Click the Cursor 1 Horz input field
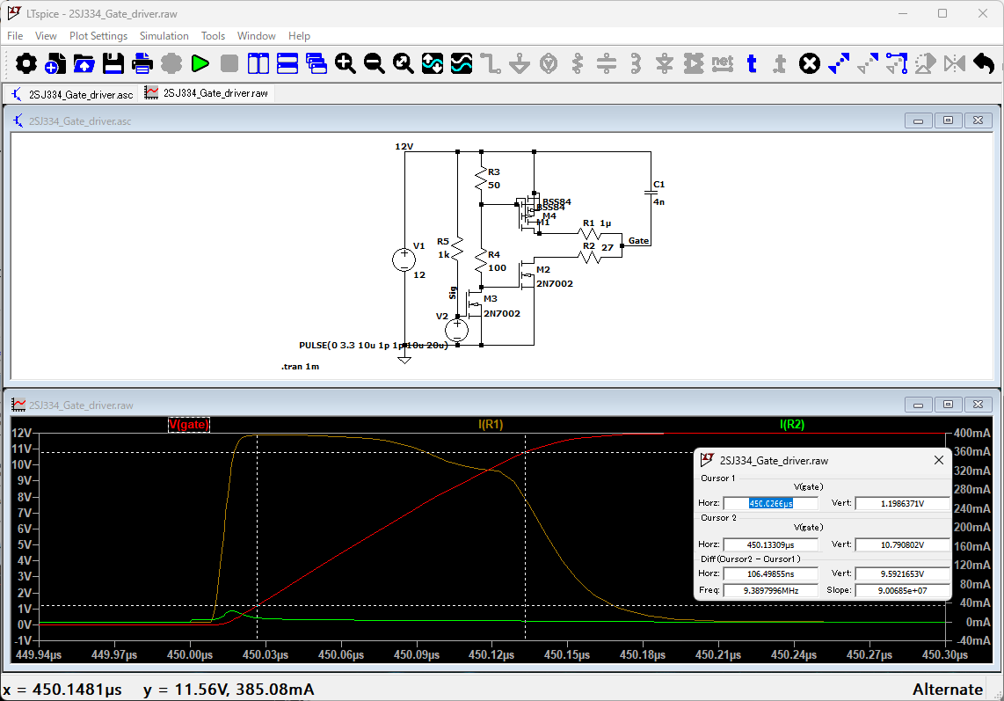The image size is (1004, 701). click(770, 504)
